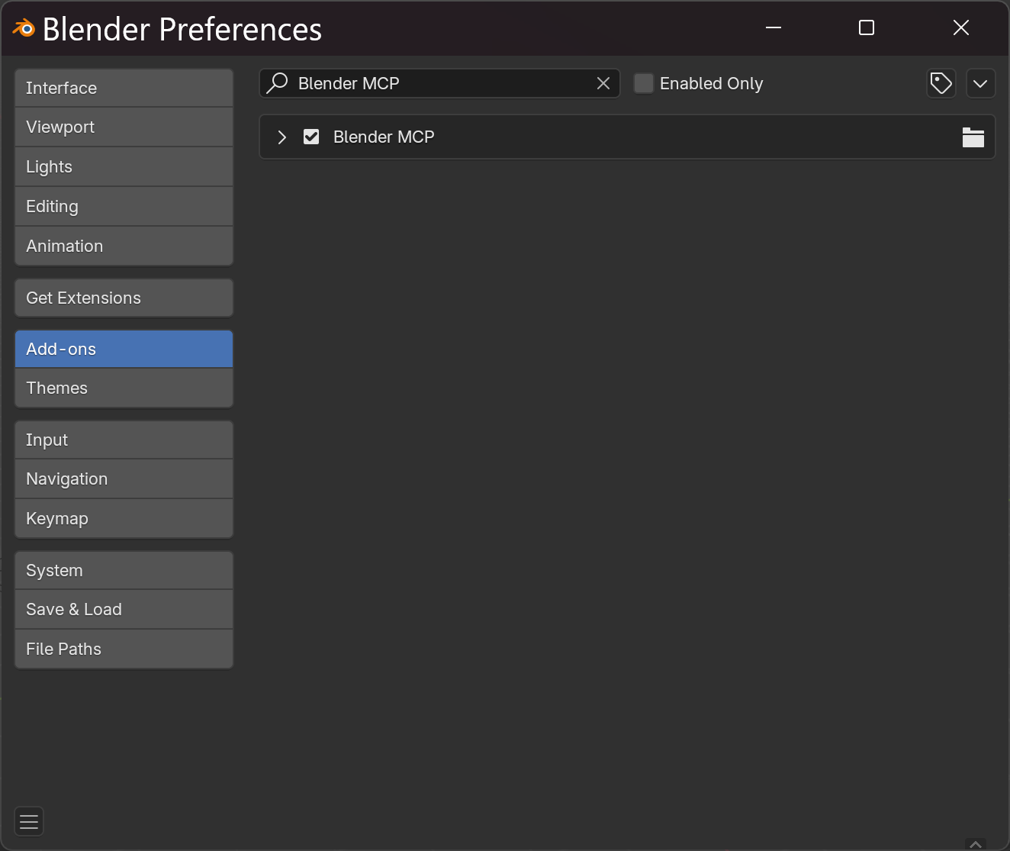The image size is (1010, 851).
Task: Expand the Blender MCP add-on details
Action: click(282, 137)
